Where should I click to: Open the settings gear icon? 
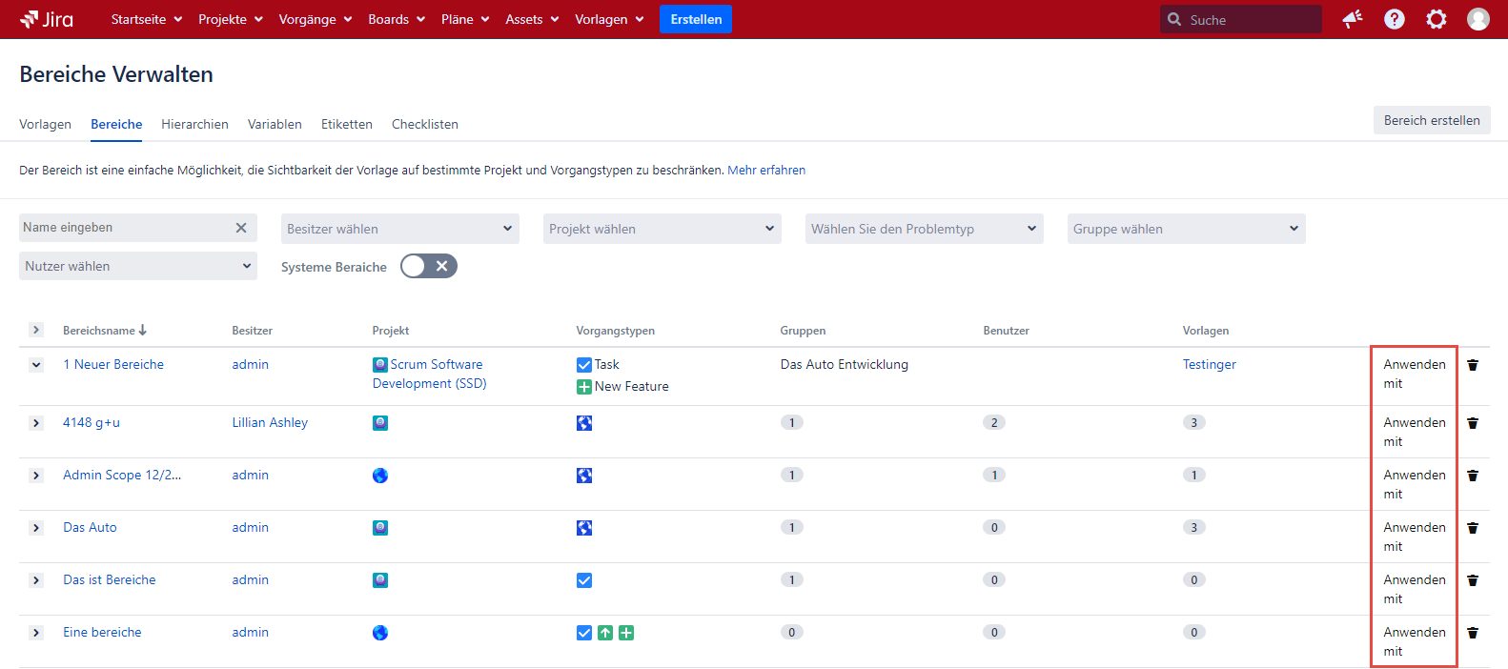1436,19
